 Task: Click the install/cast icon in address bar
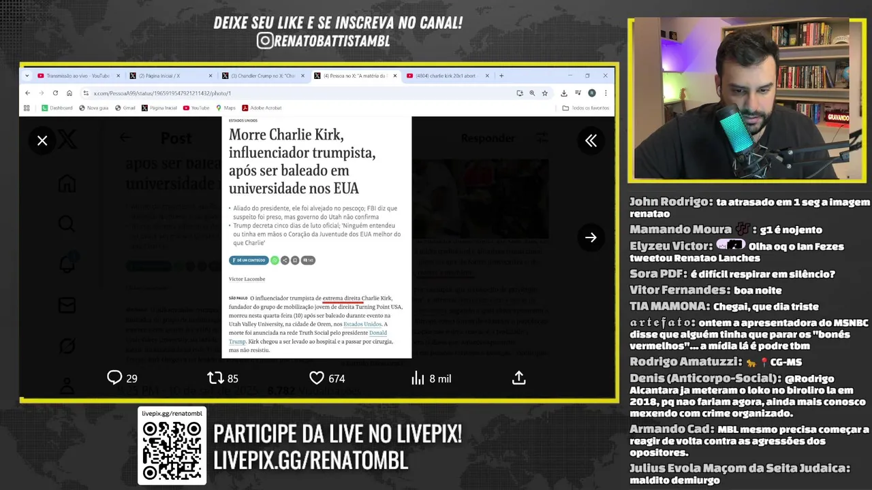pos(520,93)
